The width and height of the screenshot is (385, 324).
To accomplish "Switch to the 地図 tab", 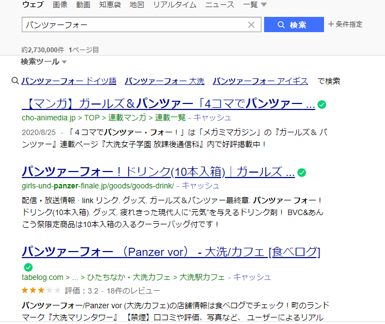I will [137, 4].
